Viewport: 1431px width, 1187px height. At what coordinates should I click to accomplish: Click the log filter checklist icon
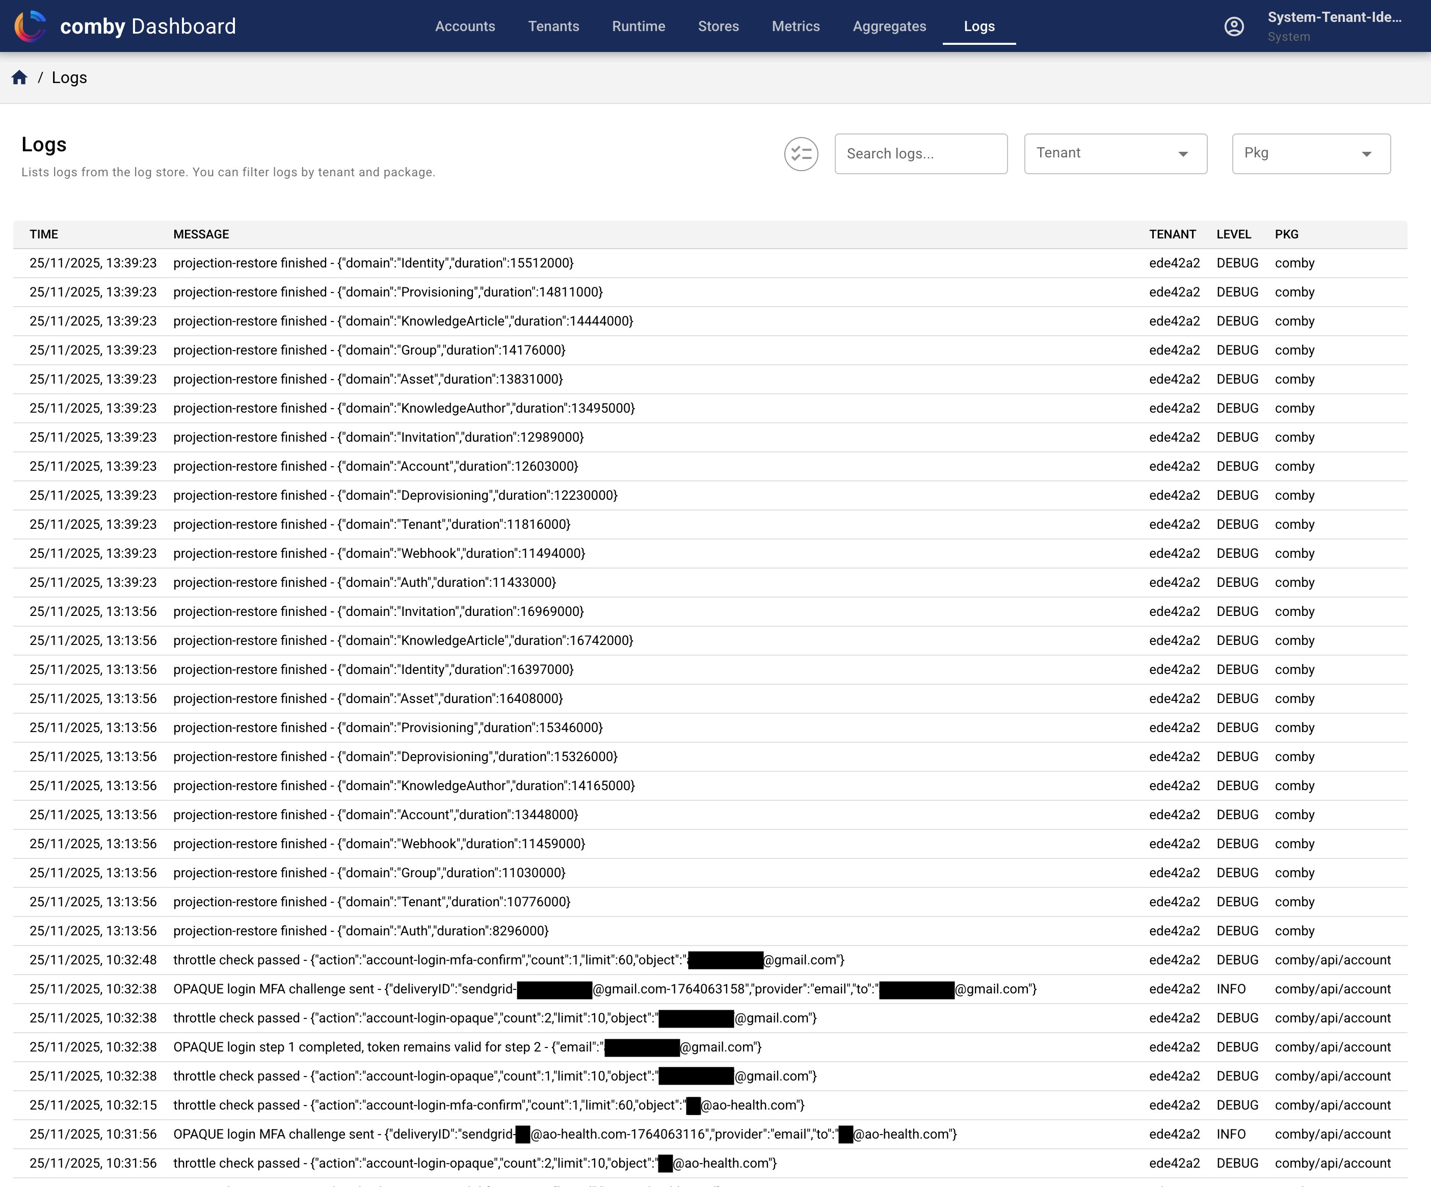click(x=801, y=154)
